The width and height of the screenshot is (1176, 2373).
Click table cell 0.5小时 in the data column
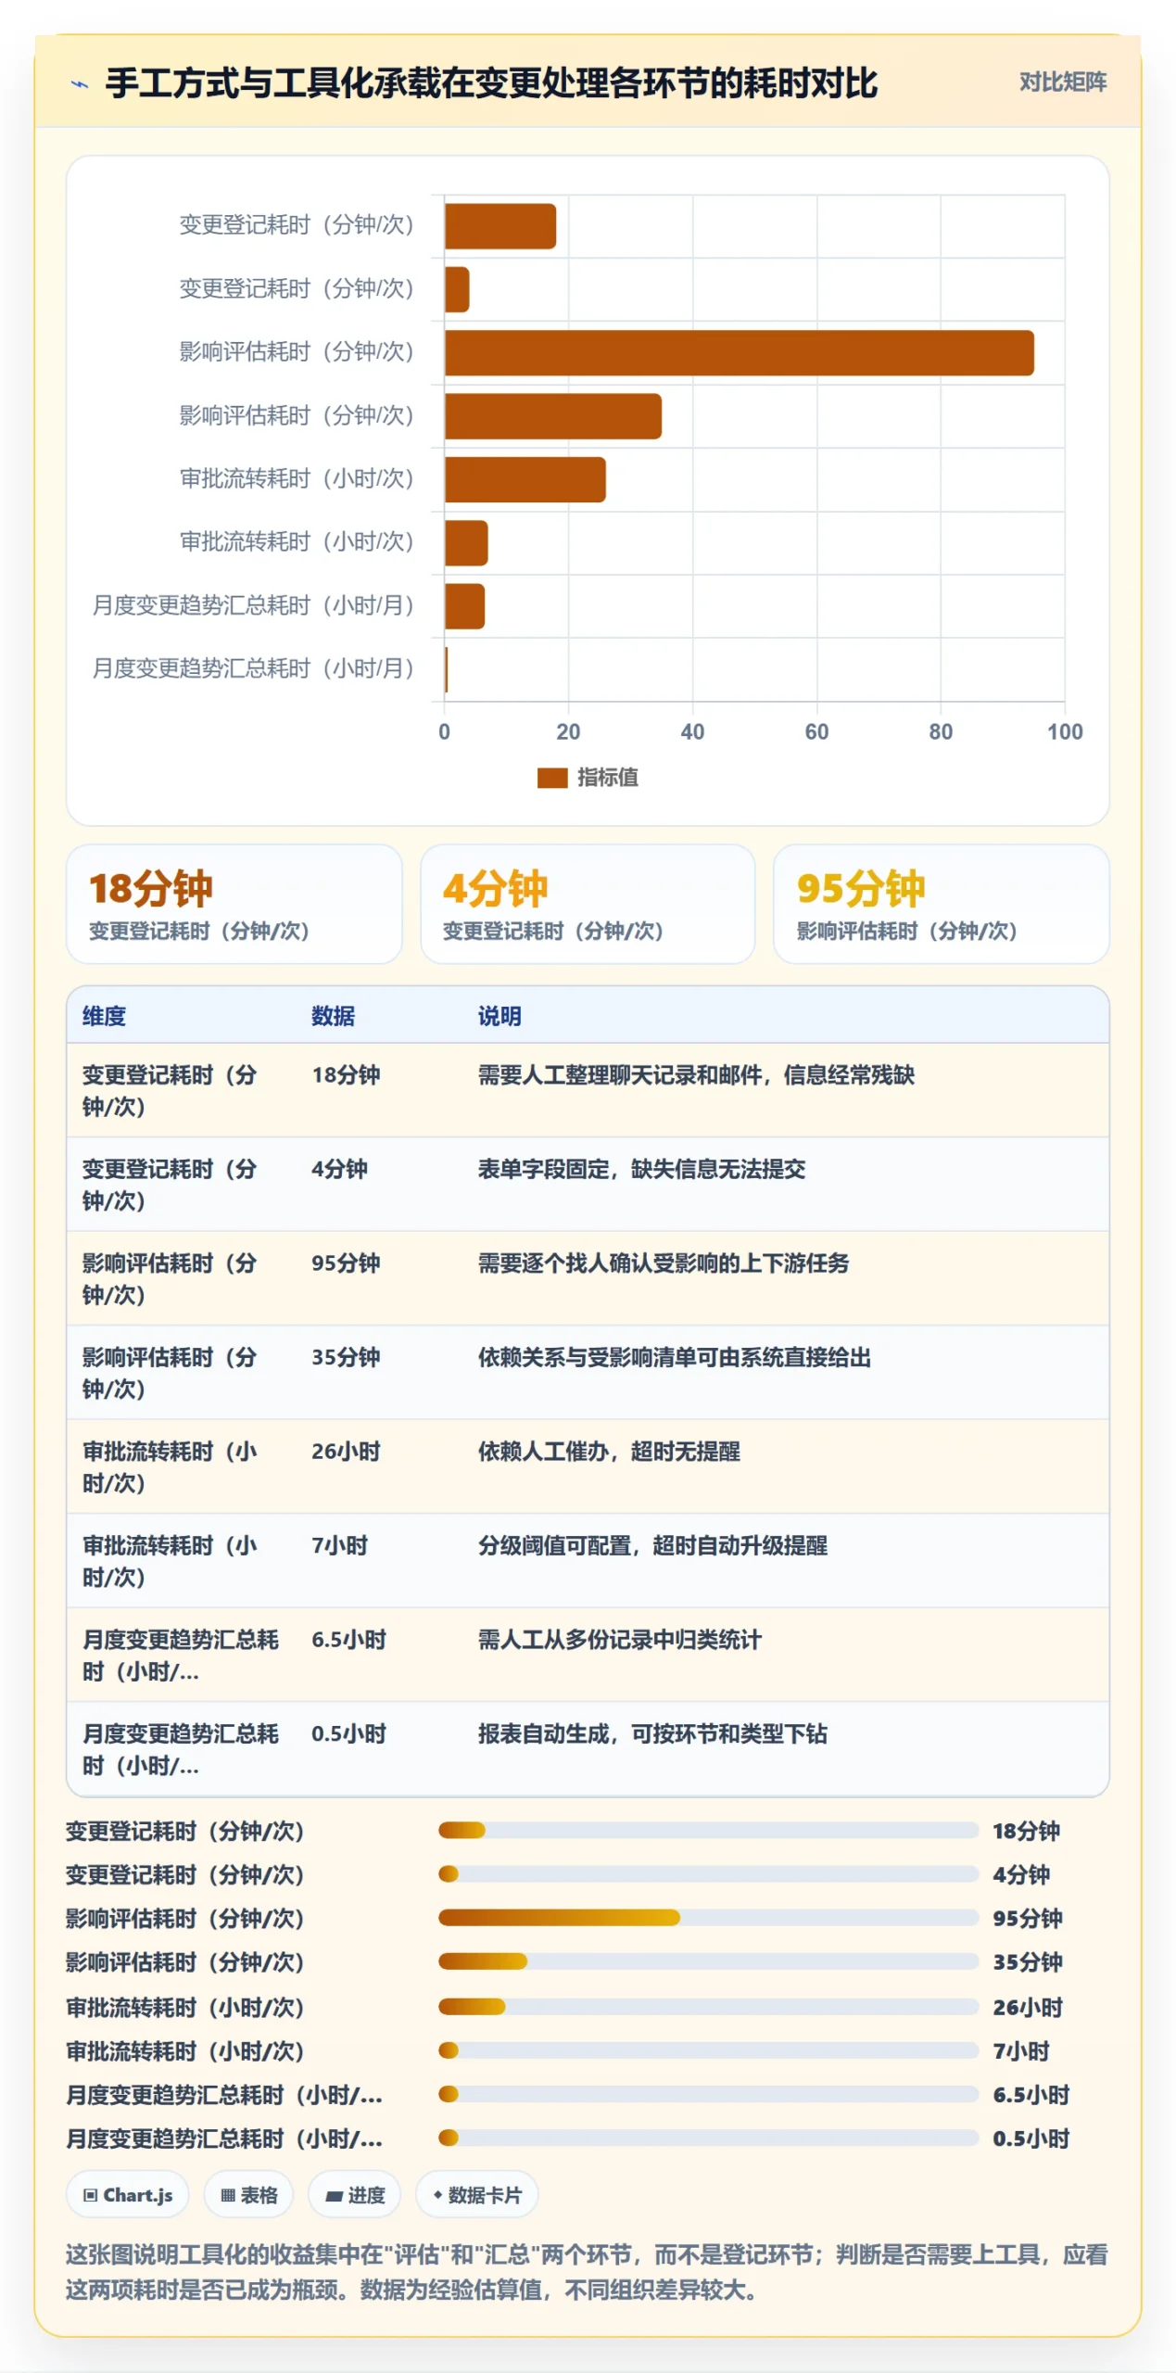[x=348, y=1732]
